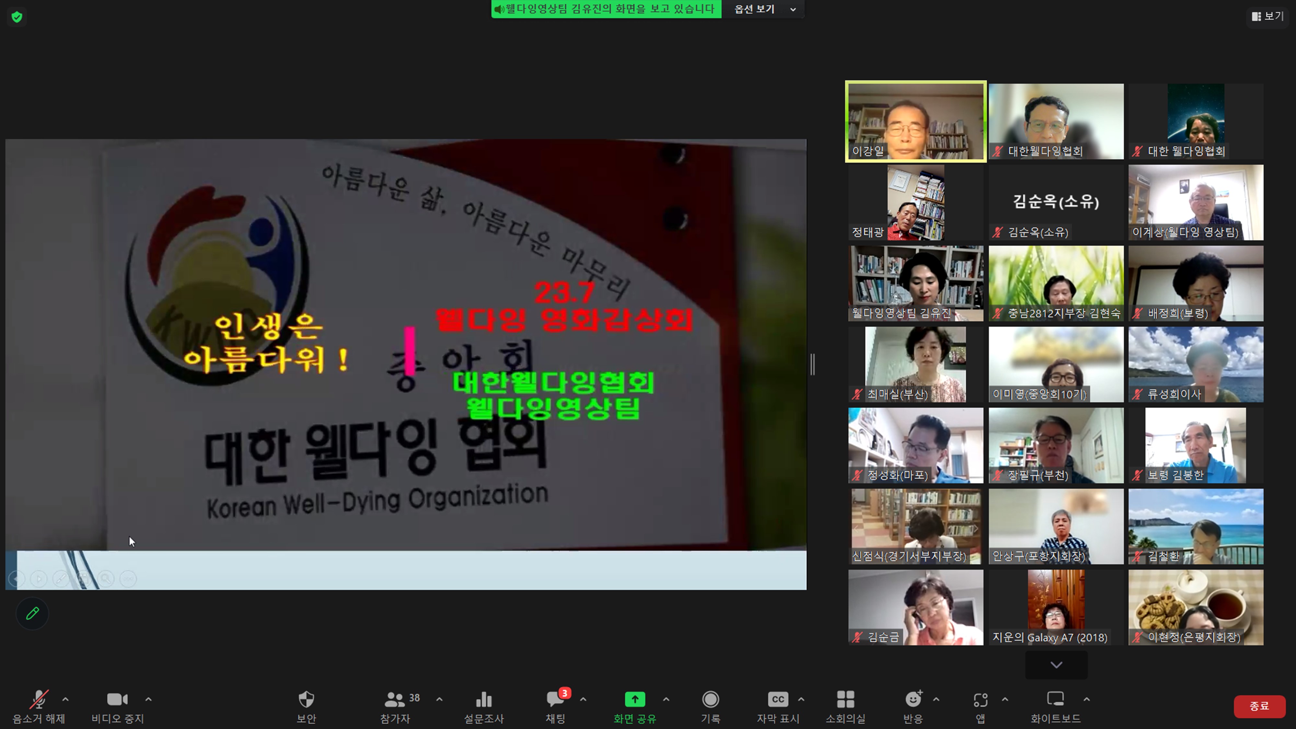Viewport: 1296px width, 729px height.
Task: Open 반응 reactions
Action: tap(913, 706)
